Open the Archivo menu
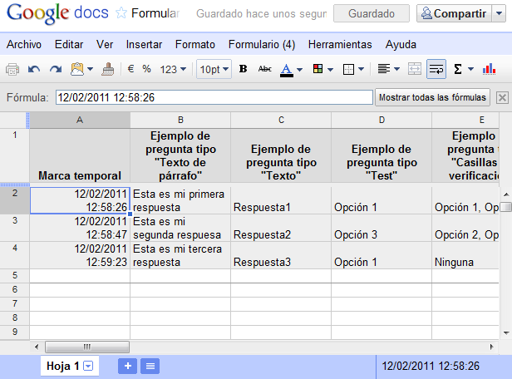 tap(24, 44)
